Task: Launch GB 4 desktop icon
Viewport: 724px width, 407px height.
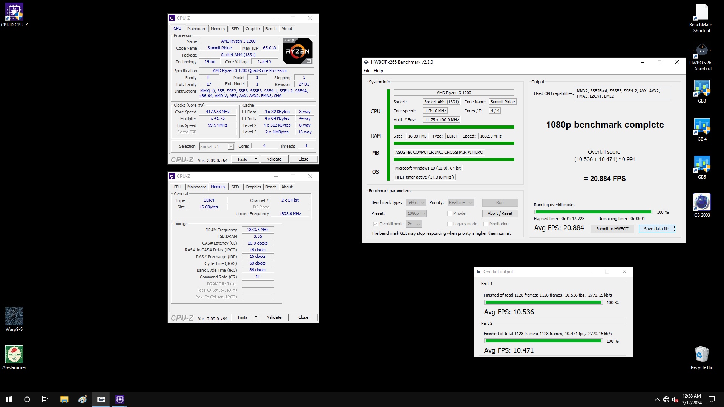Action: tap(702, 129)
